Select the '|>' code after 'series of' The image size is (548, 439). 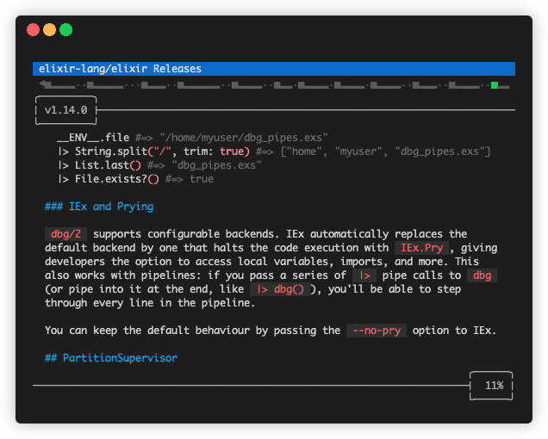(x=364, y=275)
